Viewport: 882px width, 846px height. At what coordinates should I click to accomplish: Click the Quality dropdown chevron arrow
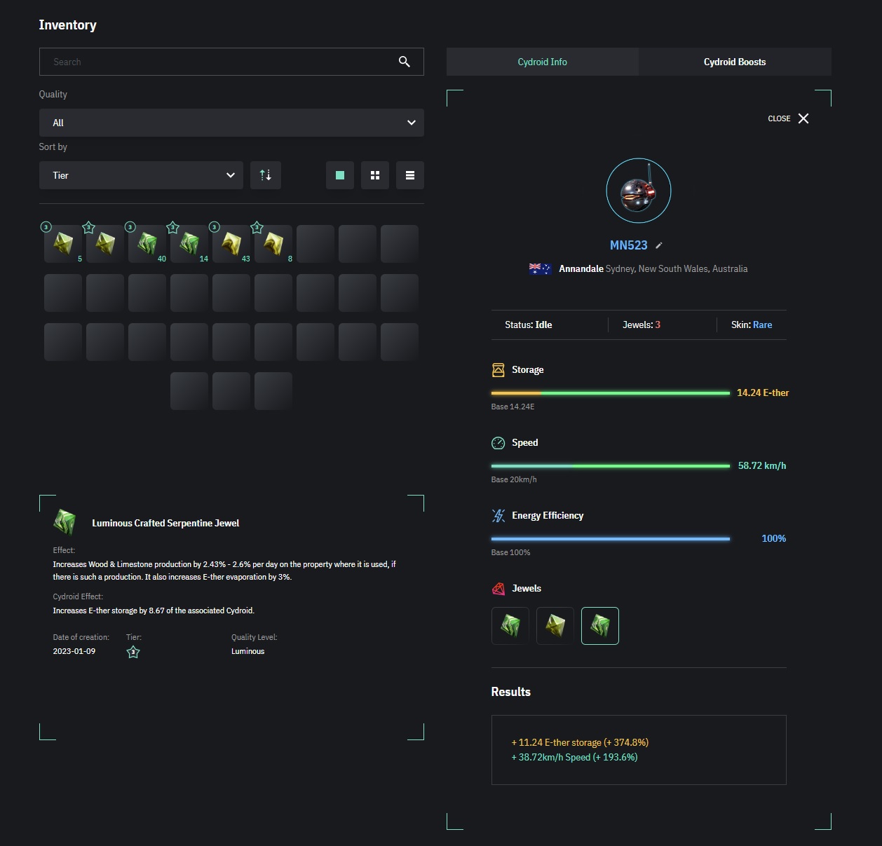[412, 123]
